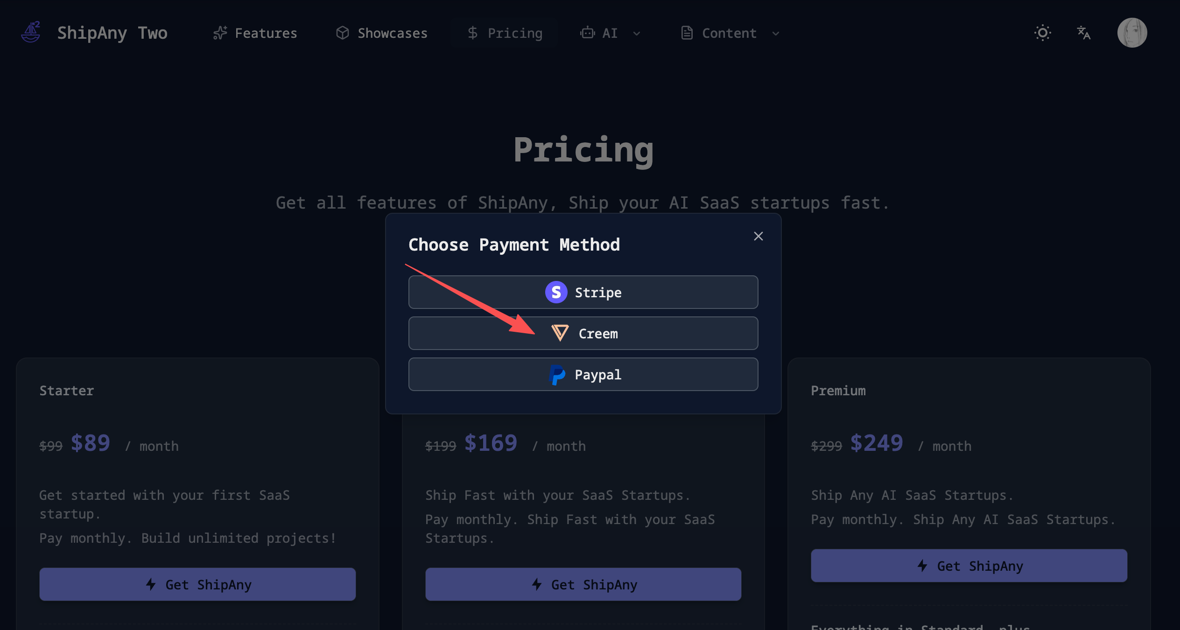Open the language translation switcher
The height and width of the screenshot is (630, 1180).
click(x=1083, y=33)
